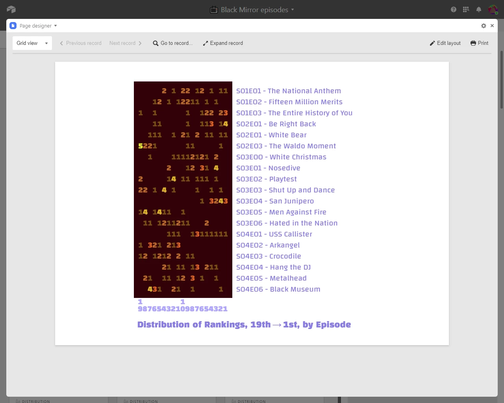Viewport: 504px width, 403px height.
Task: Open the Grid view selector dropdown
Action: click(32, 43)
